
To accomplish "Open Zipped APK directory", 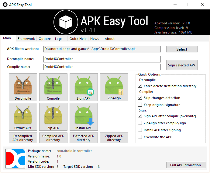I will (x=114, y=138).
